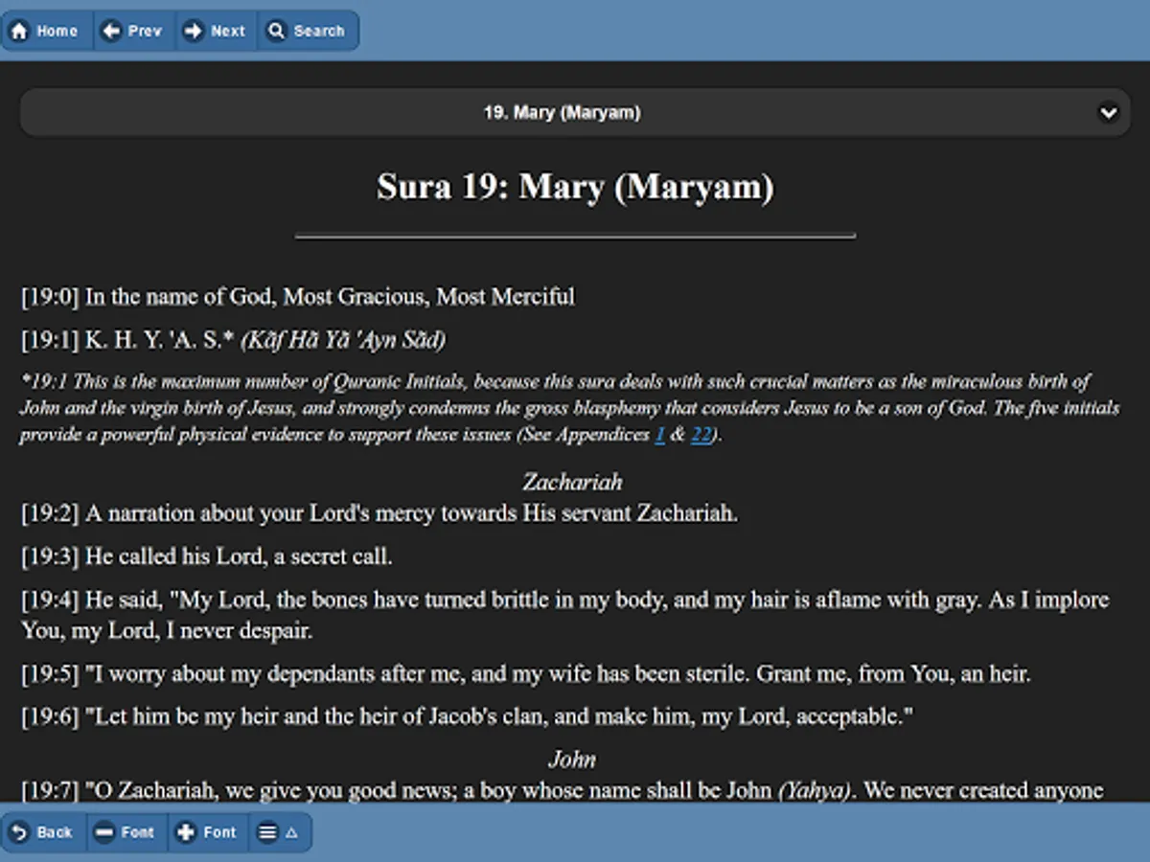Screen dimensions: 1150x862
Task: Select verse [19:5] about dependants
Action: (526, 674)
